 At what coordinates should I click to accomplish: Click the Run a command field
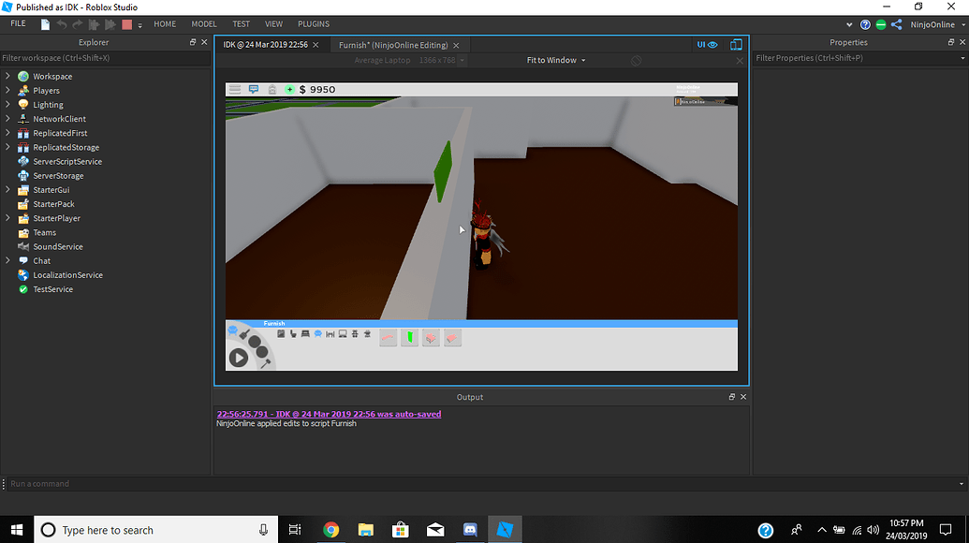[x=94, y=483]
